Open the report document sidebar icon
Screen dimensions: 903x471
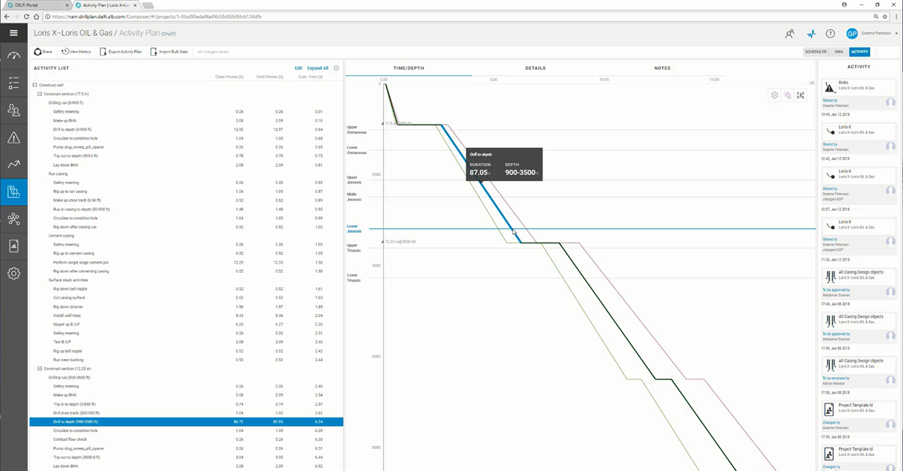(14, 246)
